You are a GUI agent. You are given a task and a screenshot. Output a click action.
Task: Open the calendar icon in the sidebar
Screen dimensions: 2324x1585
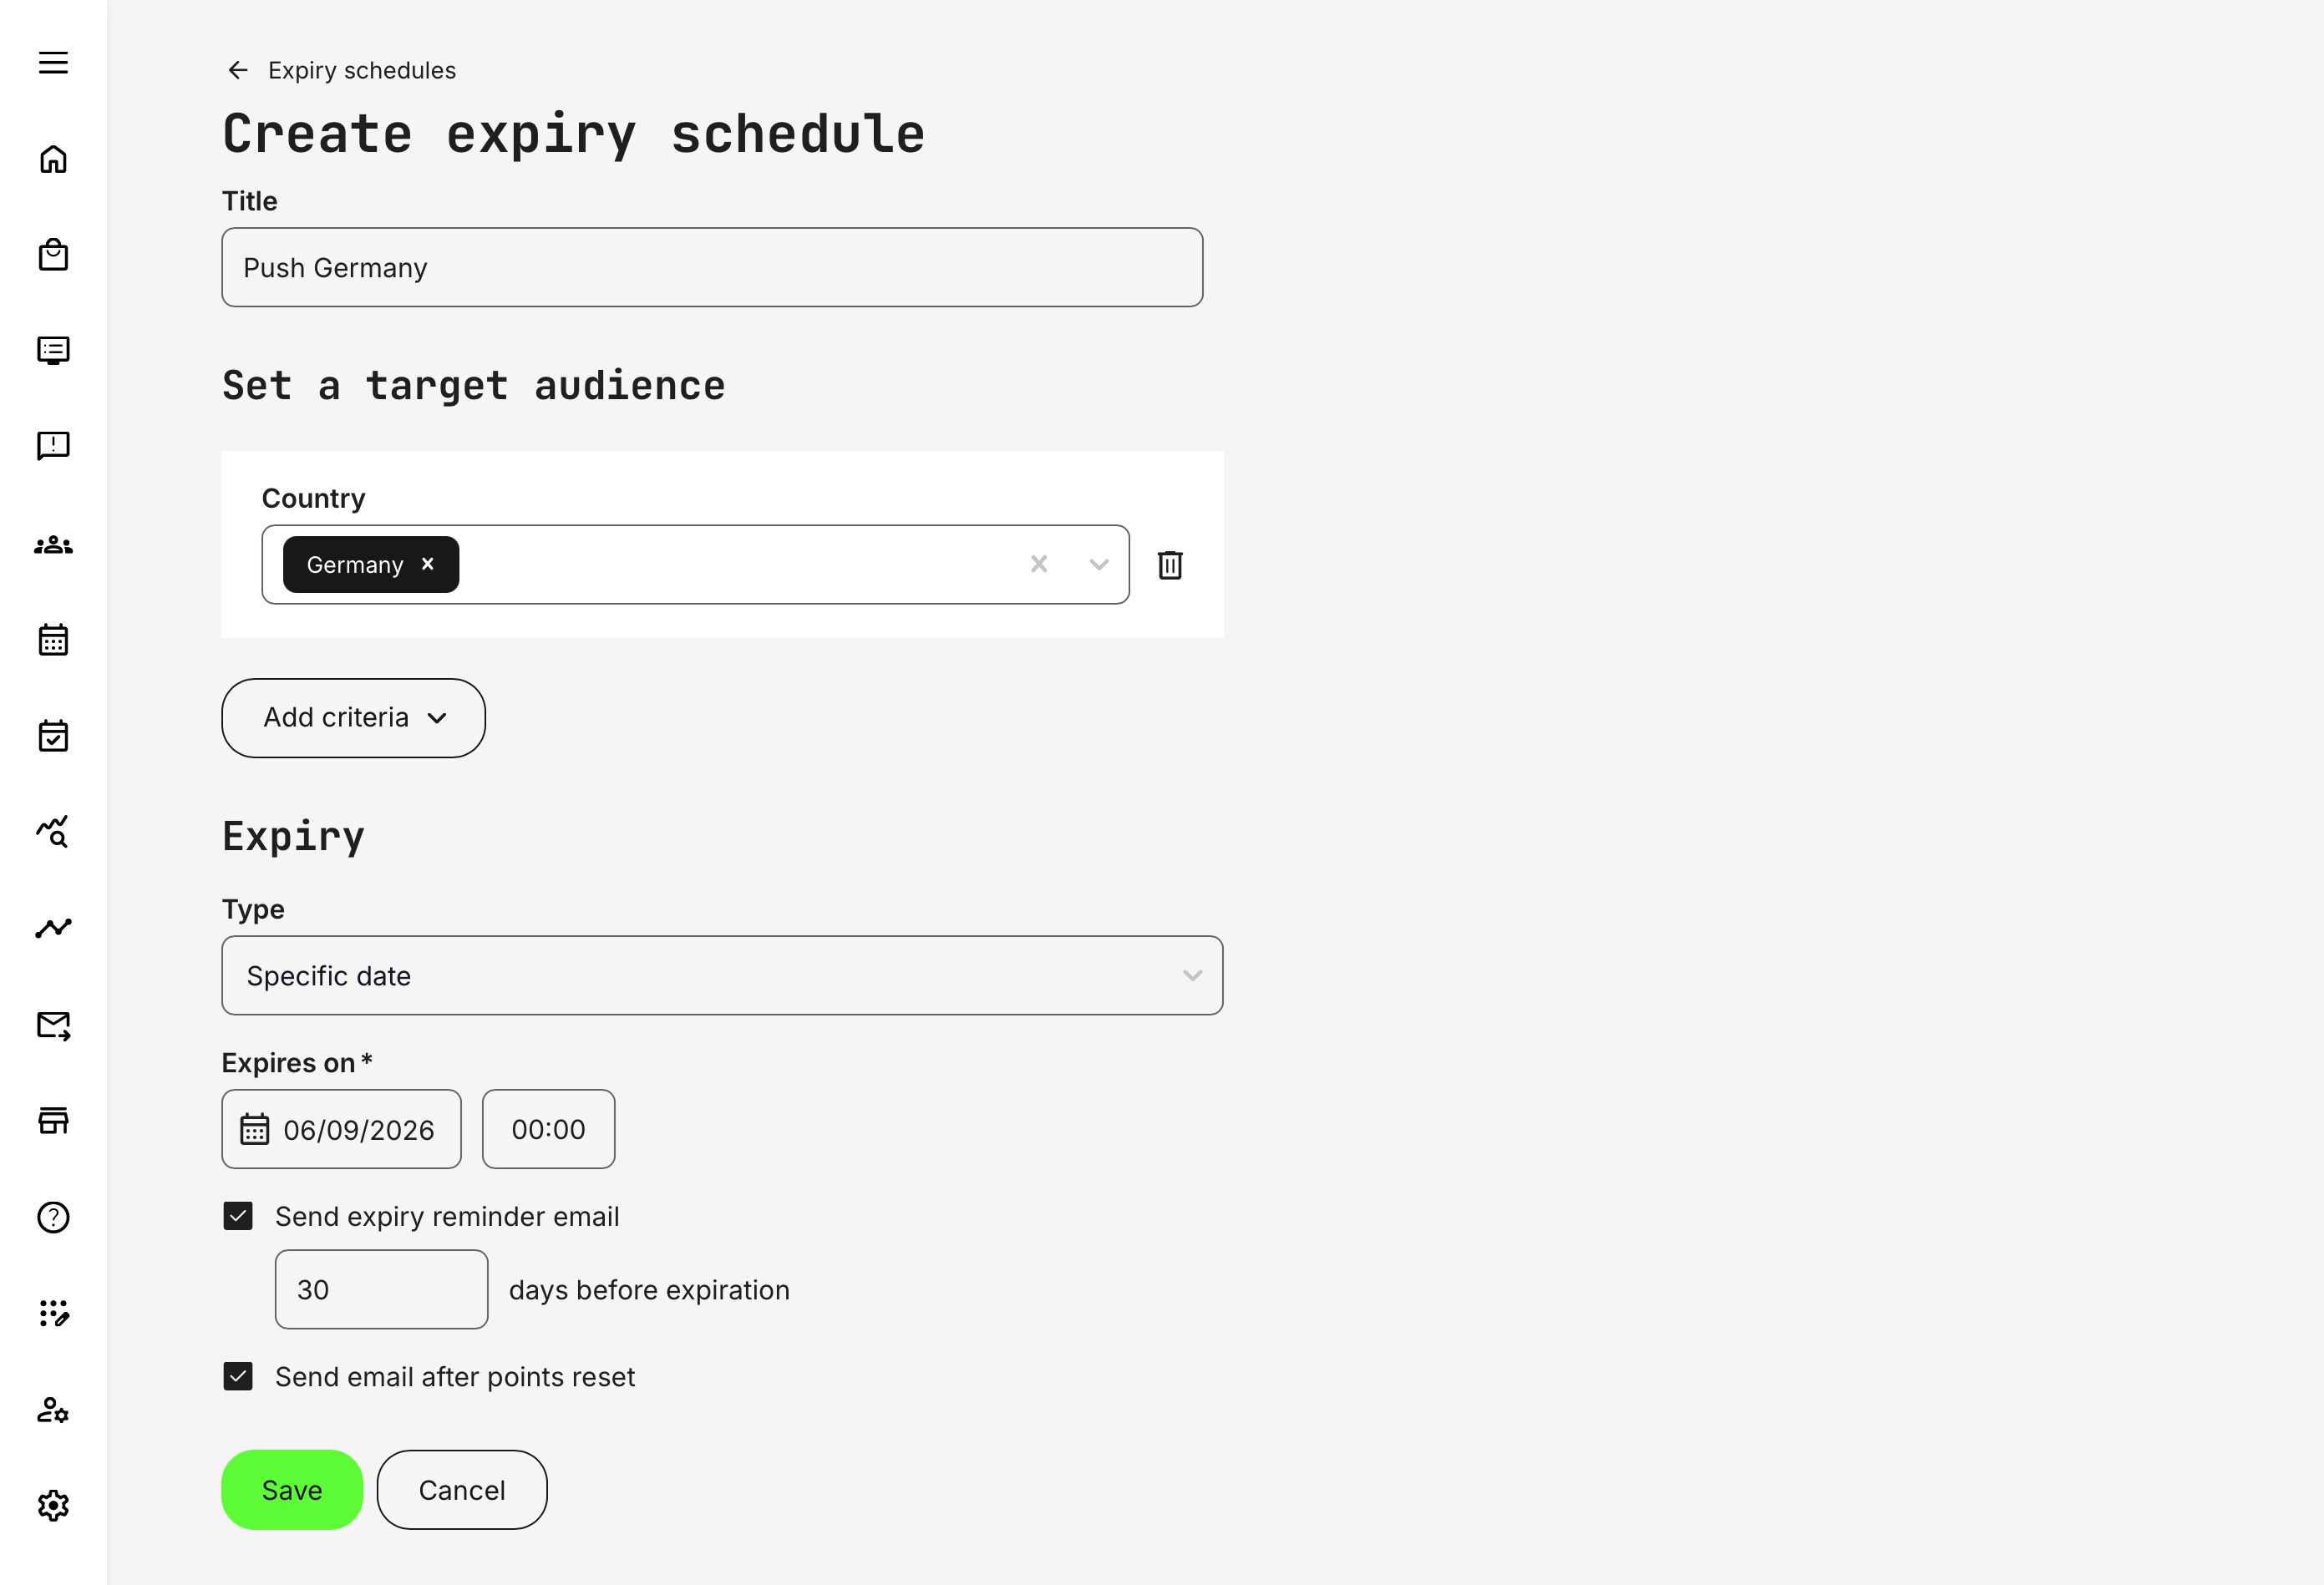pyautogui.click(x=53, y=640)
